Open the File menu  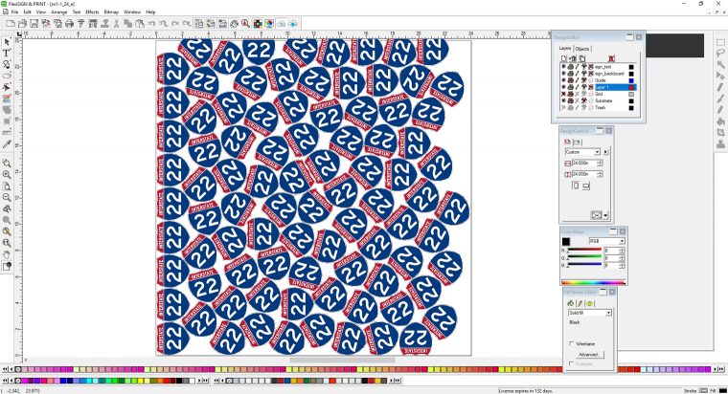(14, 12)
